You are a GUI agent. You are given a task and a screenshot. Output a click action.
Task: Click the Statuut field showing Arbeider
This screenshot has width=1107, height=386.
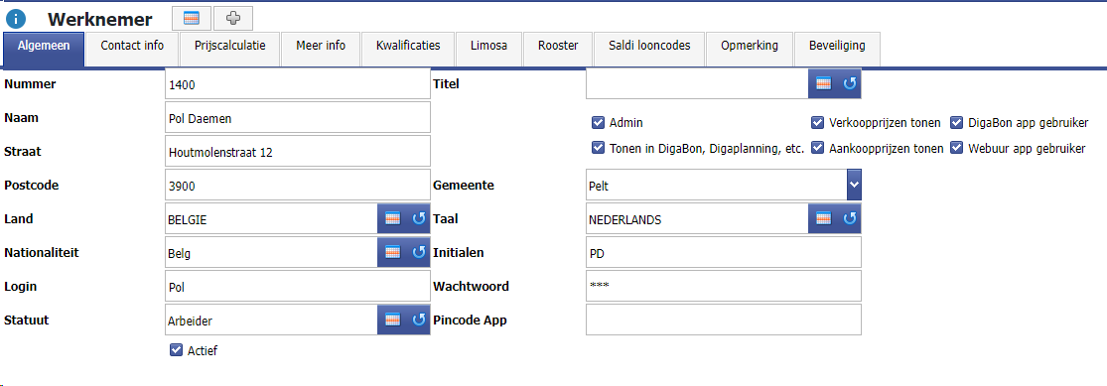pyautogui.click(x=271, y=321)
